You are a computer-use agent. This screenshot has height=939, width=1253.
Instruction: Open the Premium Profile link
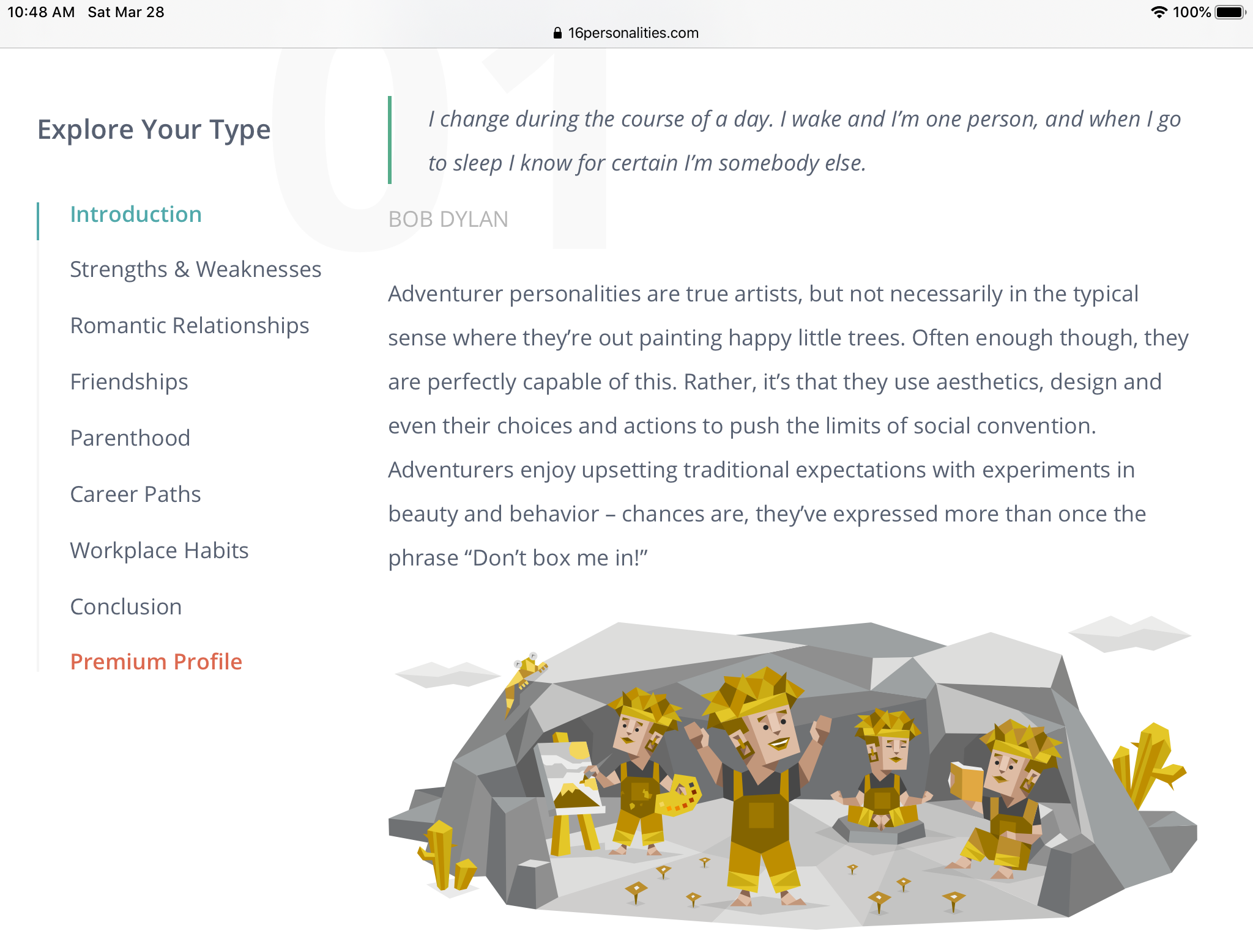[x=157, y=662]
